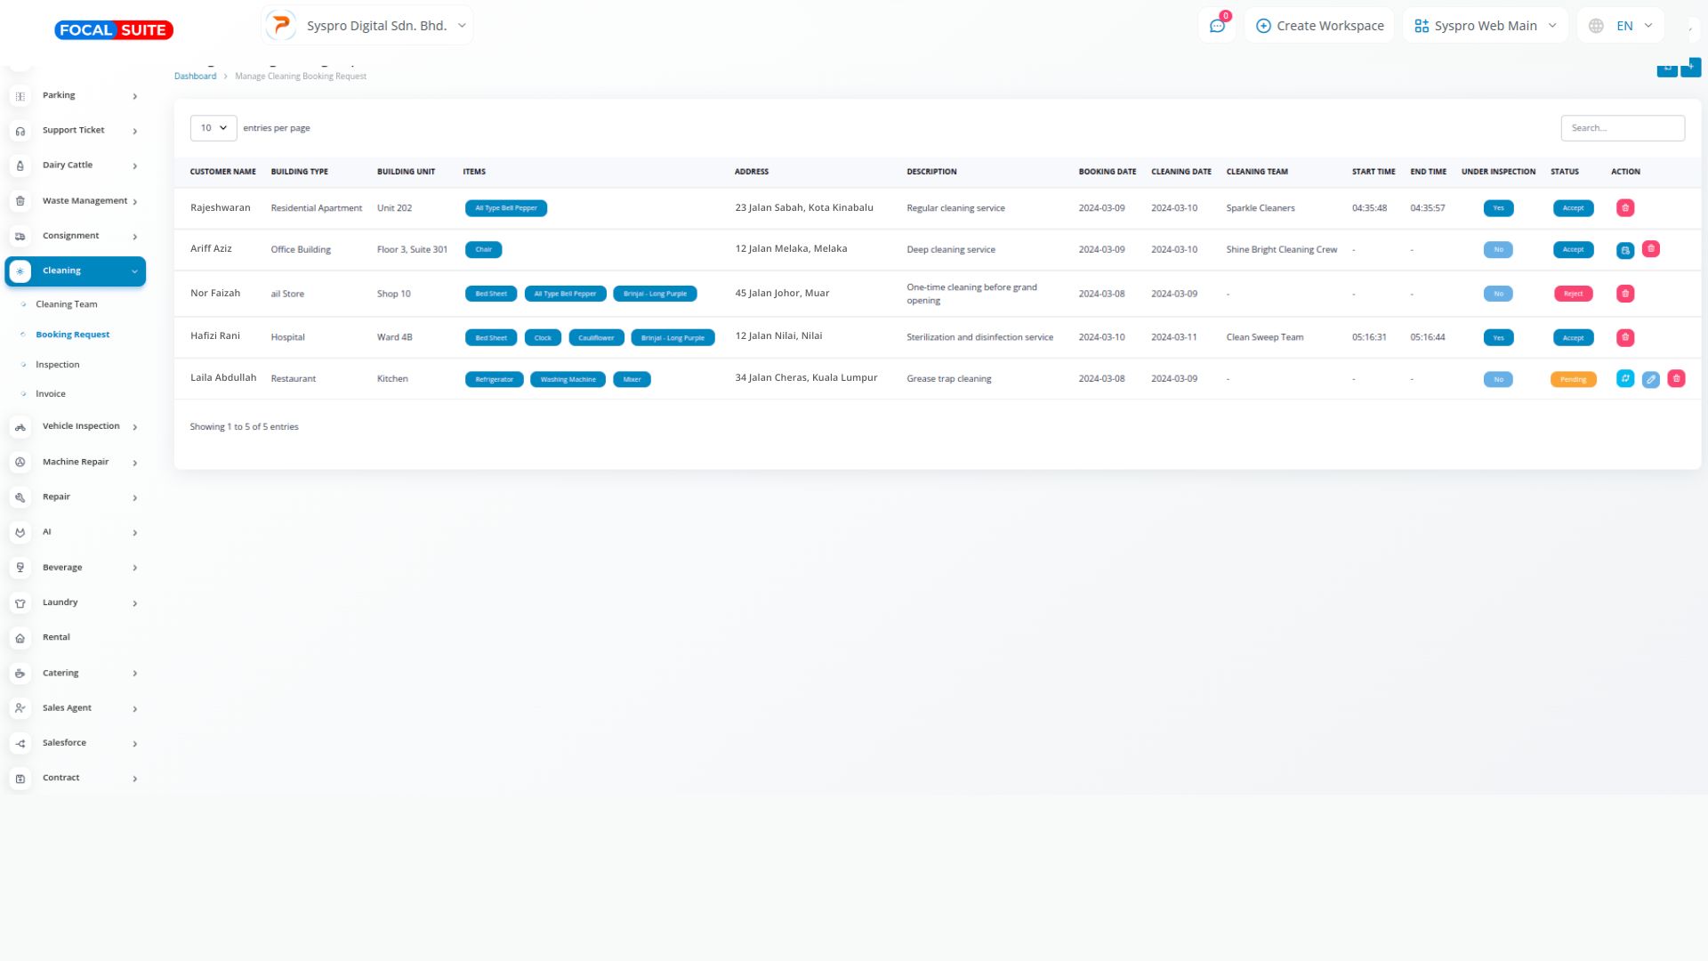Click the convert arrows icon for Laila Abdullah
Viewport: 1708px width, 961px height.
coord(1624,379)
